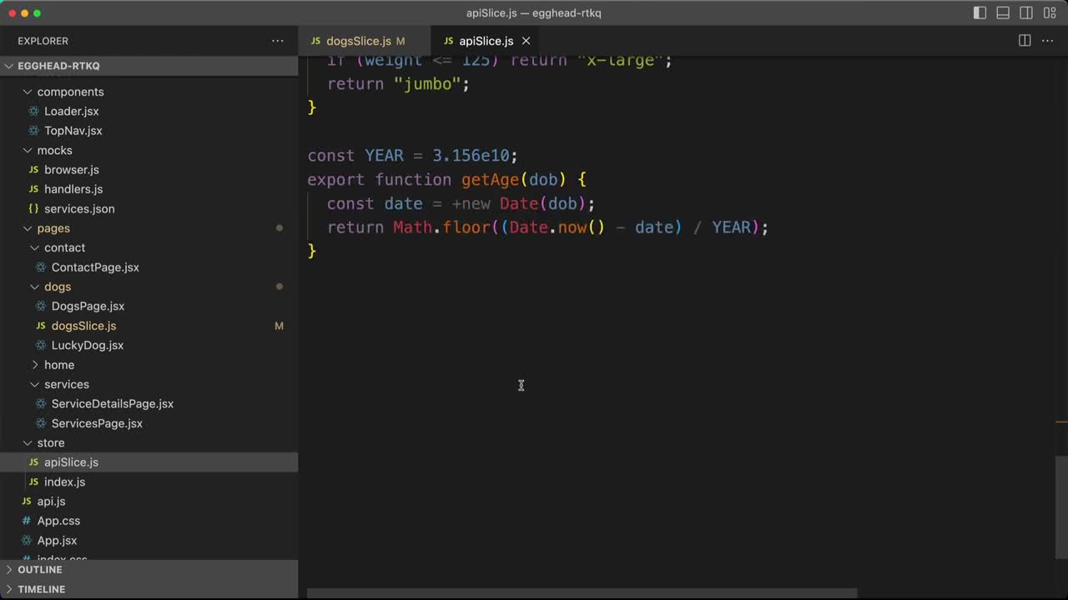Toggle bottom panel layout icon
This screenshot has height=600, width=1068.
[x=1003, y=13]
